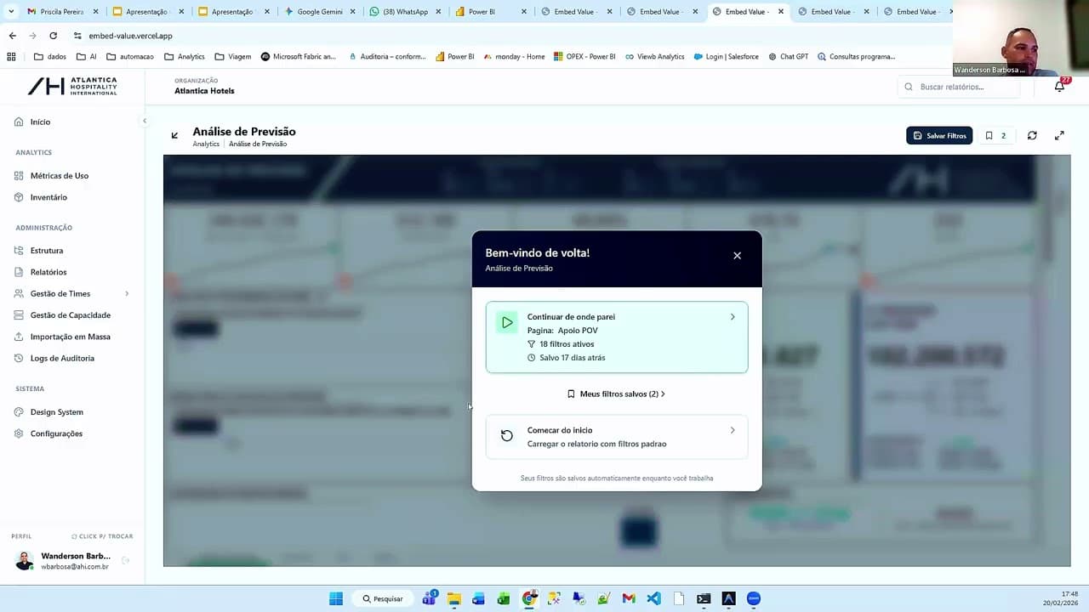Viewport: 1089px width, 612px height.
Task: Toggle the saved bookmarks counter
Action: coord(997,135)
